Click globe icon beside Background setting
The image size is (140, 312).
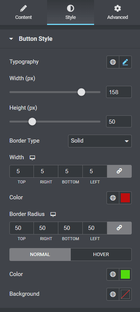click(x=113, y=294)
